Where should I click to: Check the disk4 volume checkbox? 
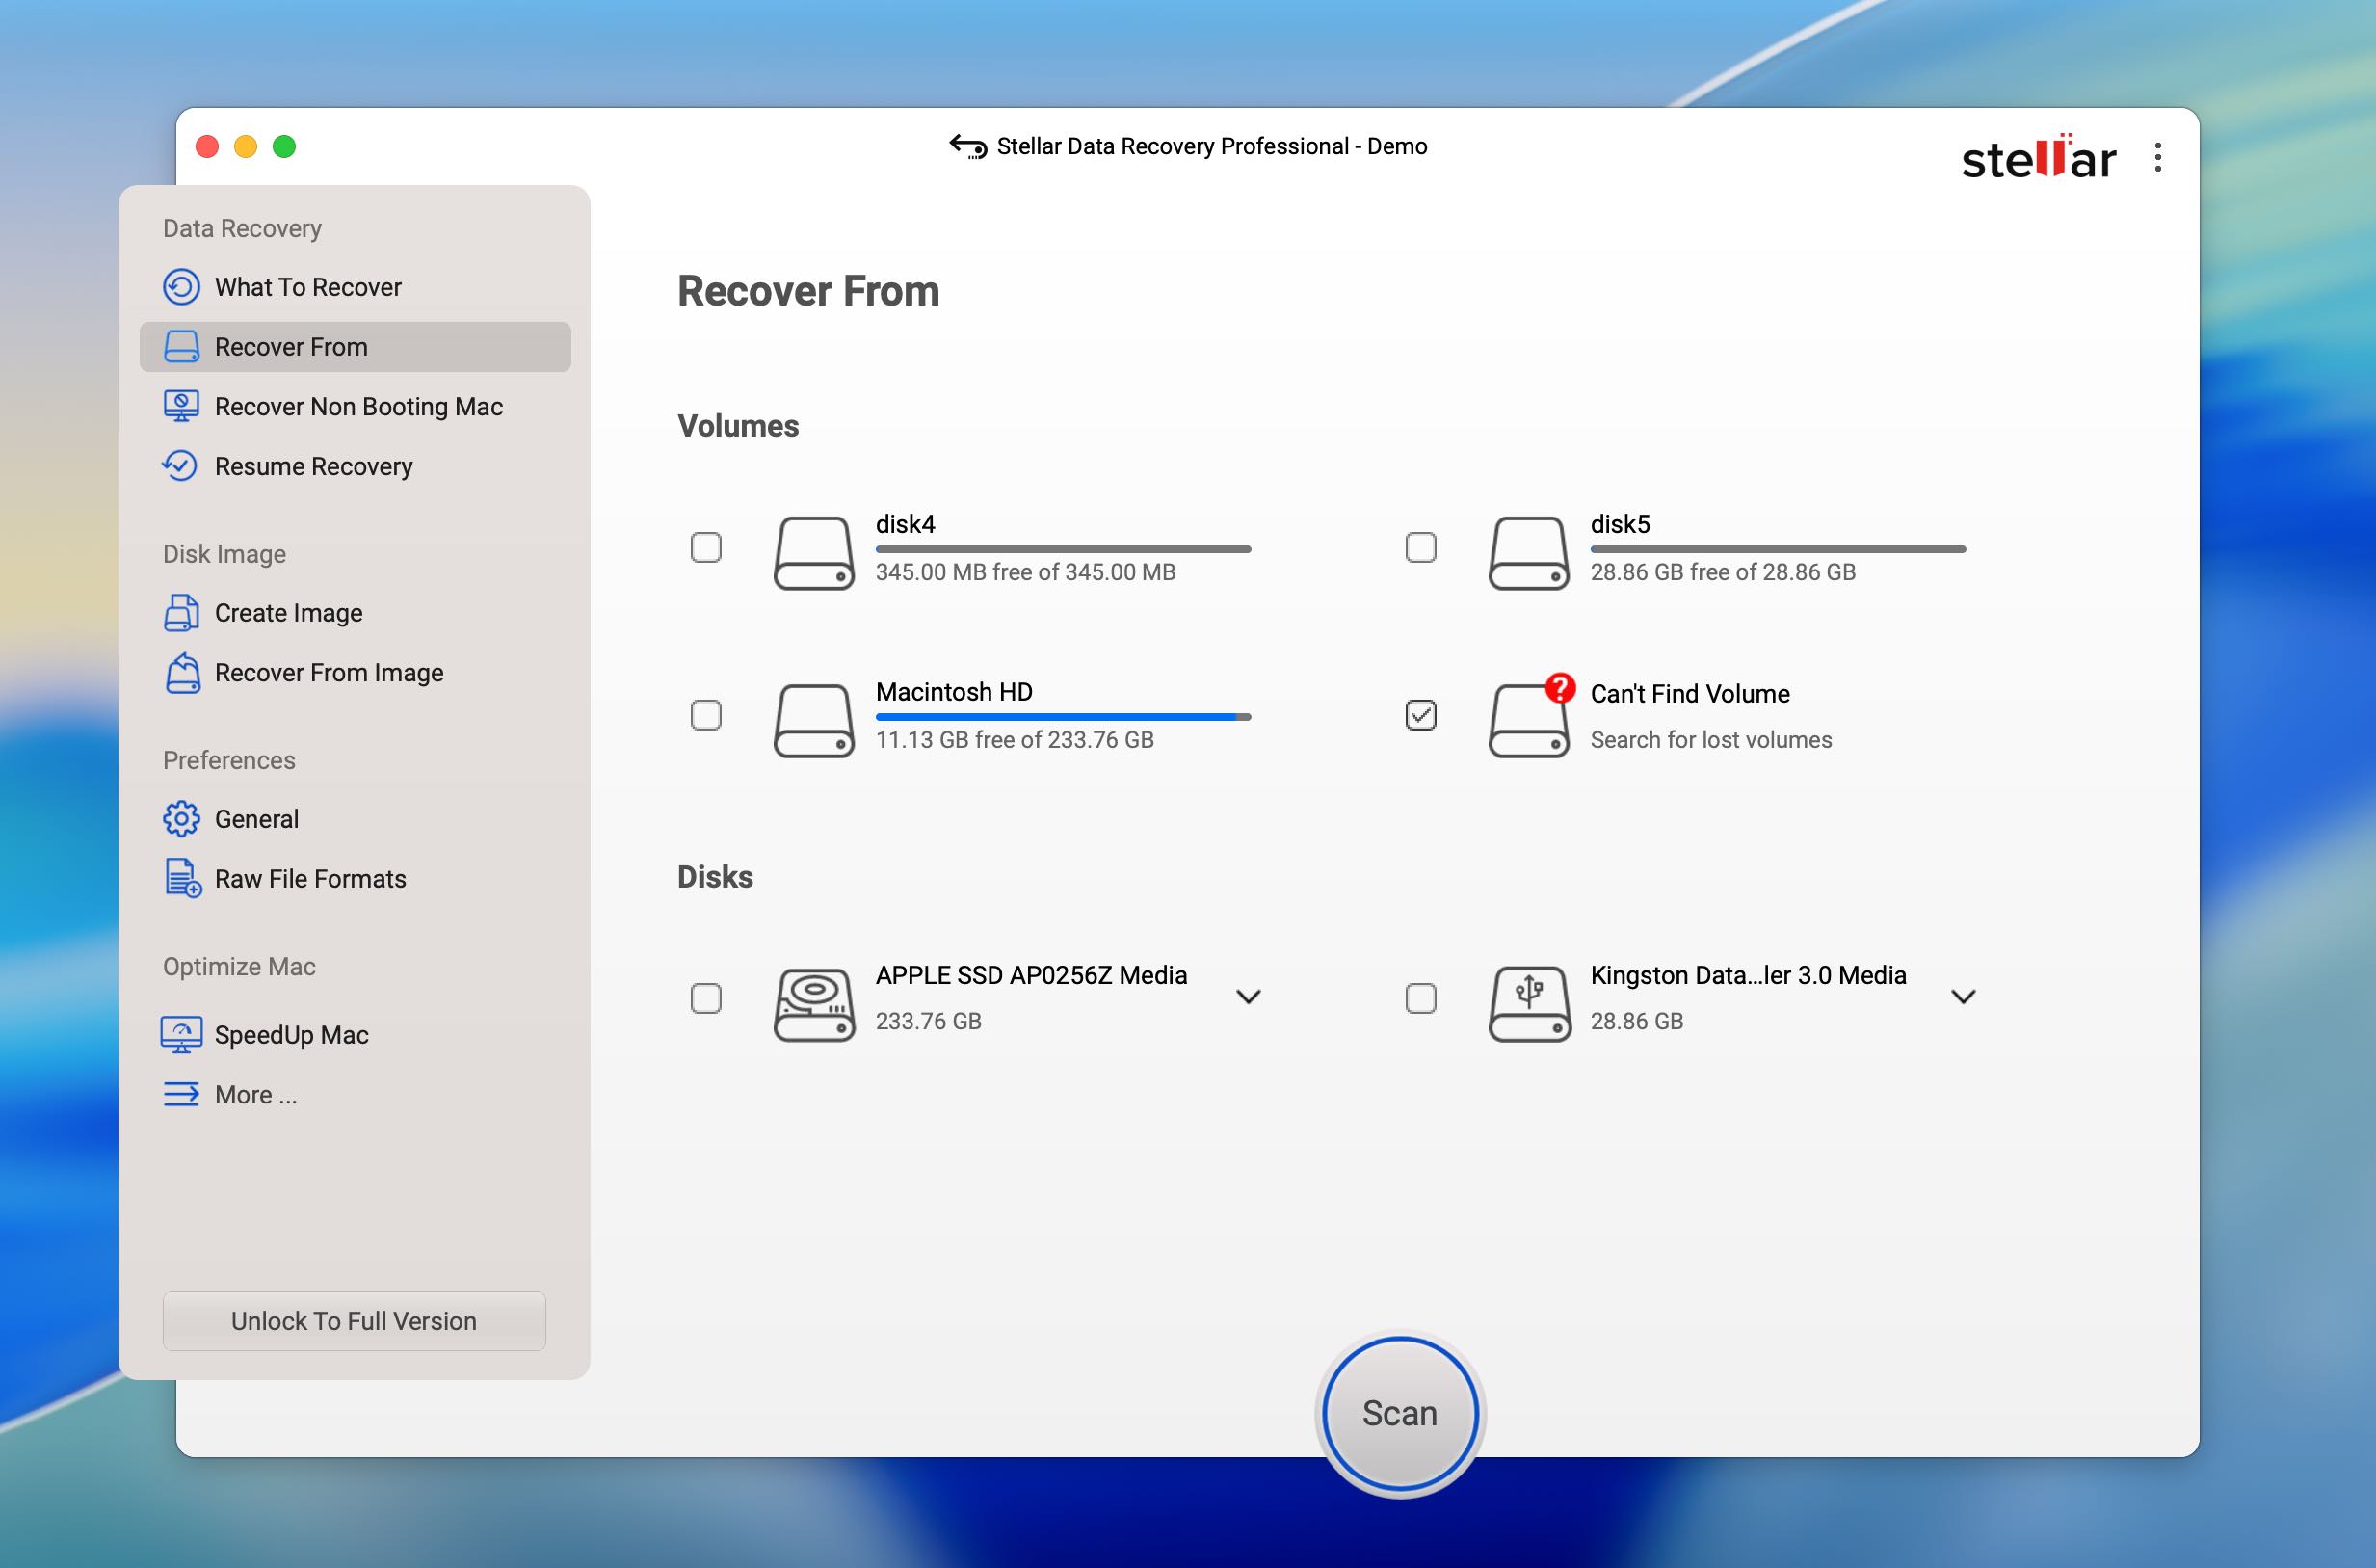coord(705,547)
